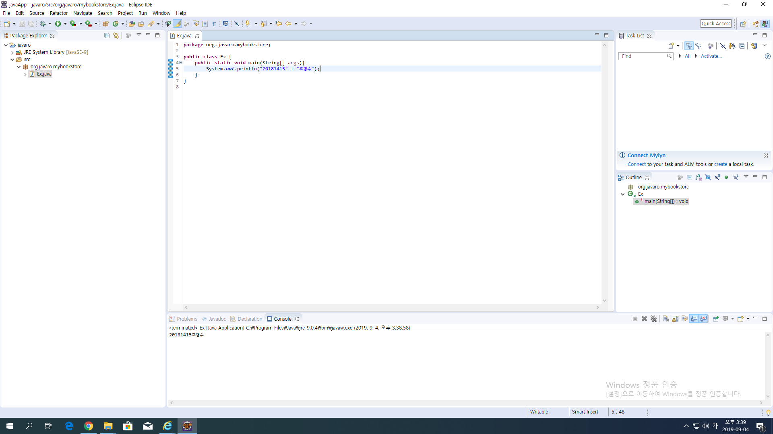The height and width of the screenshot is (434, 773).
Task: Collapse All in Package Explorer
Action: (x=107, y=35)
